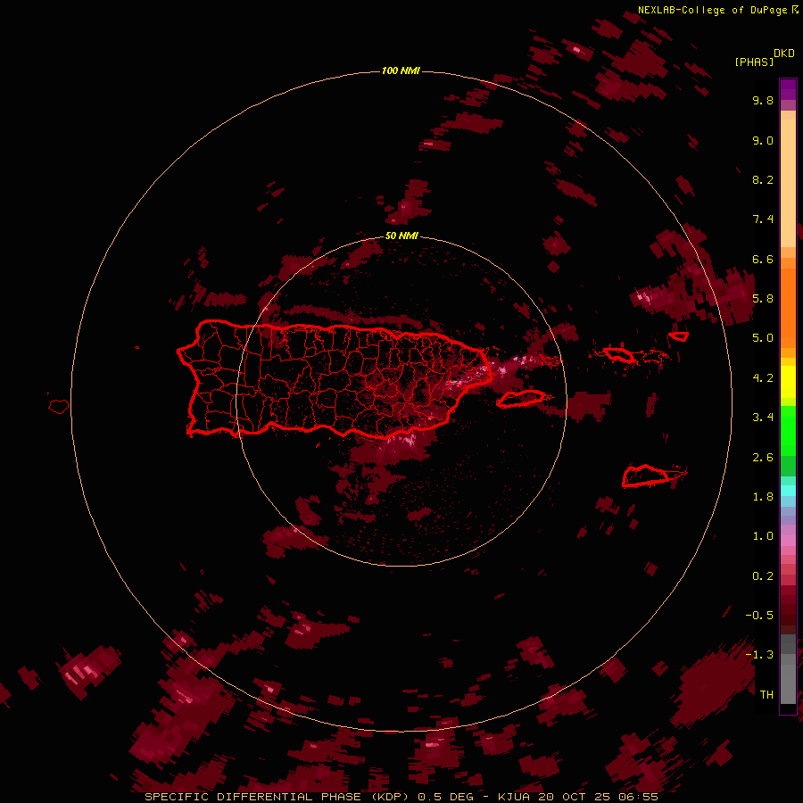Pick the cyan band of the color scale
The image size is (803, 803).
pos(788,491)
